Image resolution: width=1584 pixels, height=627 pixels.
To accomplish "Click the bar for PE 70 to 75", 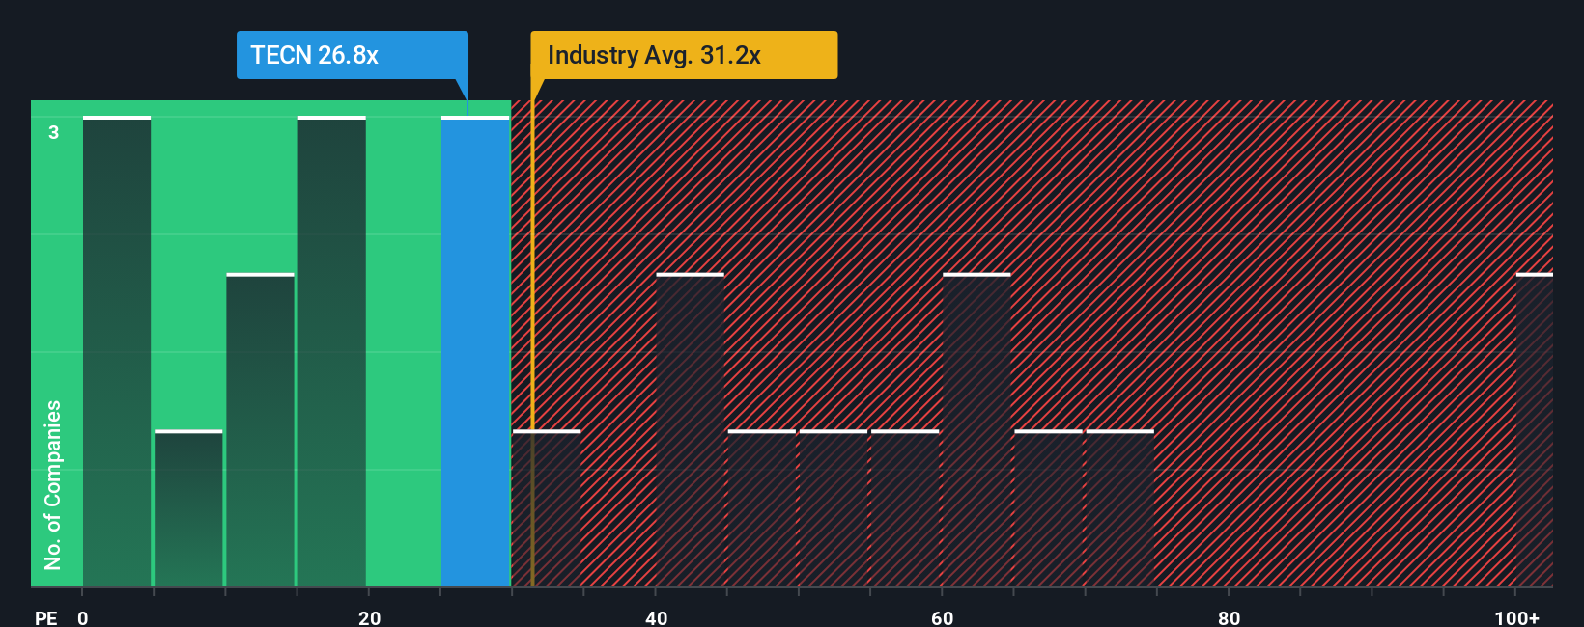I will tap(1120, 508).
